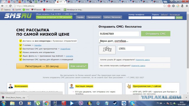Click the подробнее link for programmers
The image size is (189, 106).
[65, 49]
